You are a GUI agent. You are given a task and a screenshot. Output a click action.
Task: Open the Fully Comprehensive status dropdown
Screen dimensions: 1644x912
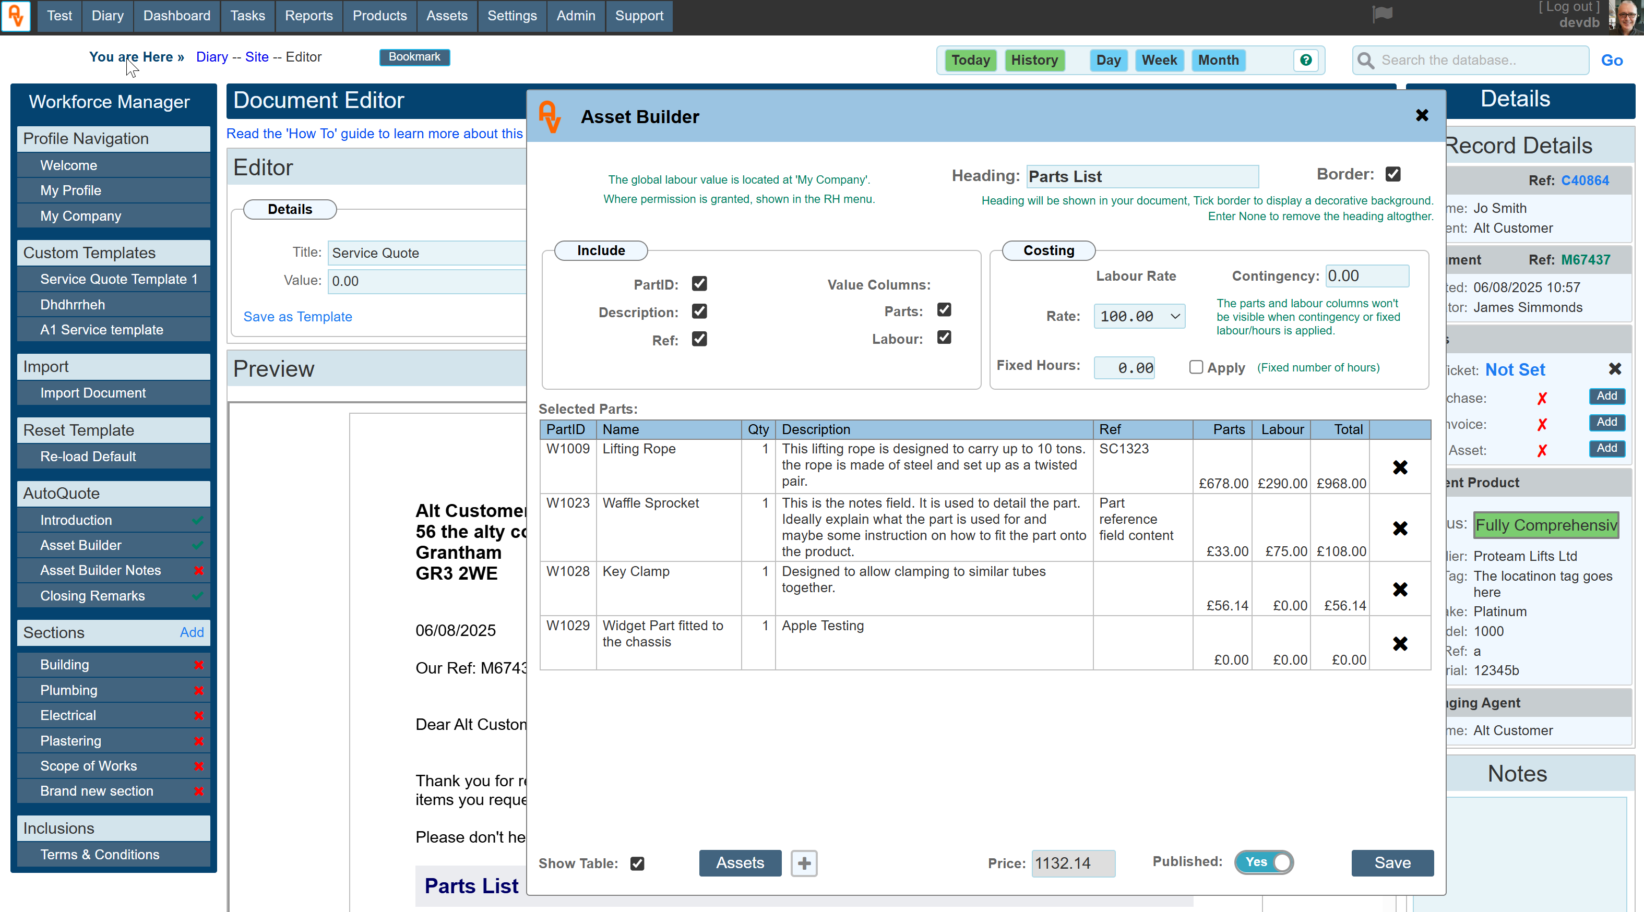[x=1546, y=524]
